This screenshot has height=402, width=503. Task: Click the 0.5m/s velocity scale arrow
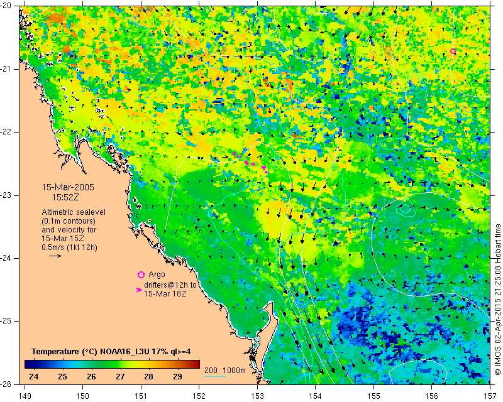(x=55, y=256)
